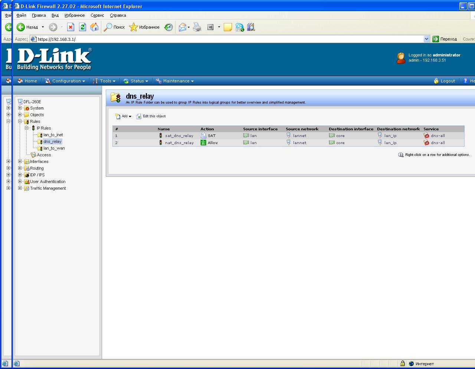Viewport: 475px width, 369px height.
Task: Expand the Interfaces tree node
Action: coord(20,161)
